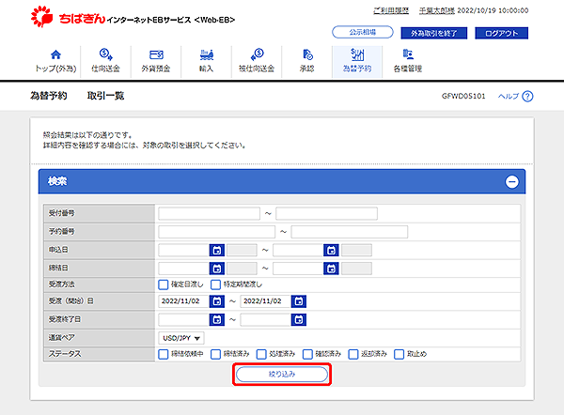The height and width of the screenshot is (415, 564).
Task: Open calendar for 申込日 end date
Action: click(x=331, y=250)
